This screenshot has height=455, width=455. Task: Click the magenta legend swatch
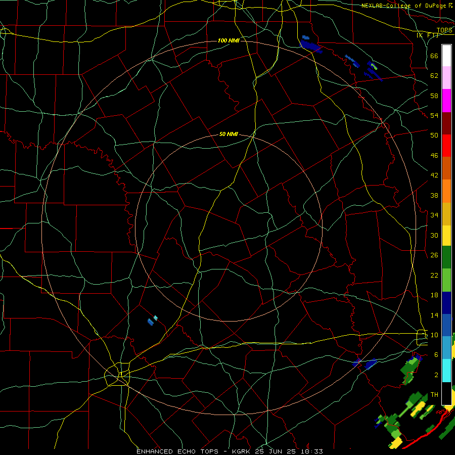tap(446, 101)
